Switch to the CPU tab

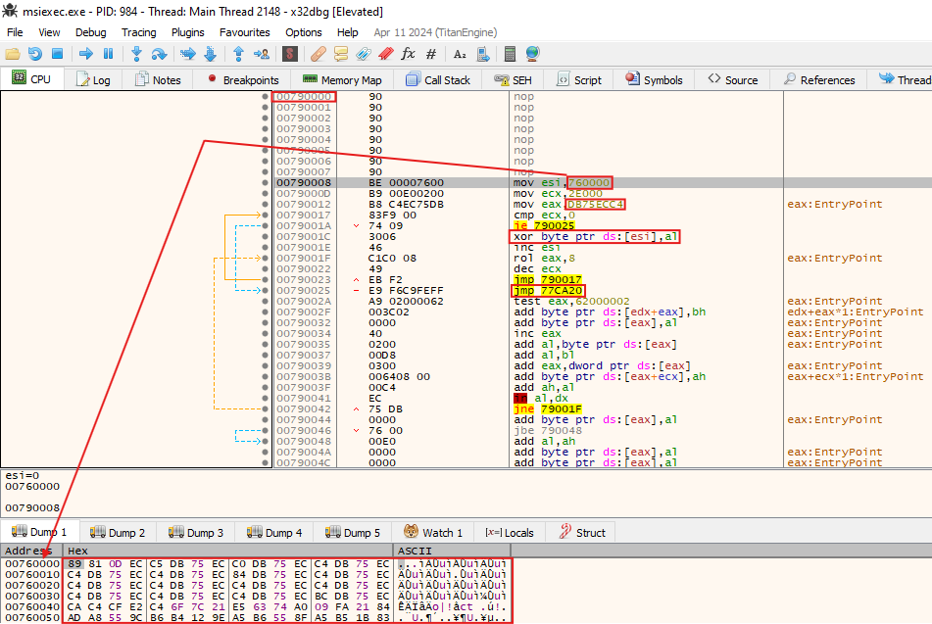point(31,79)
